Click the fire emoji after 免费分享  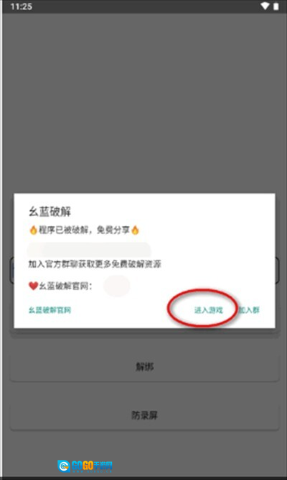point(135,230)
